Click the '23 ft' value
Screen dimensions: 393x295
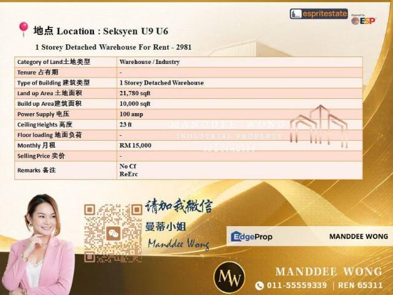click(125, 124)
